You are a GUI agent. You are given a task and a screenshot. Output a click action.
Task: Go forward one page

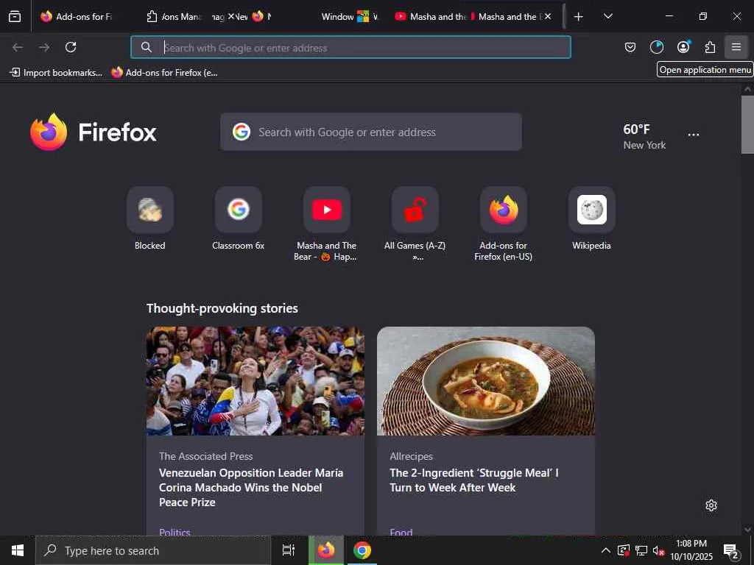[x=44, y=47]
